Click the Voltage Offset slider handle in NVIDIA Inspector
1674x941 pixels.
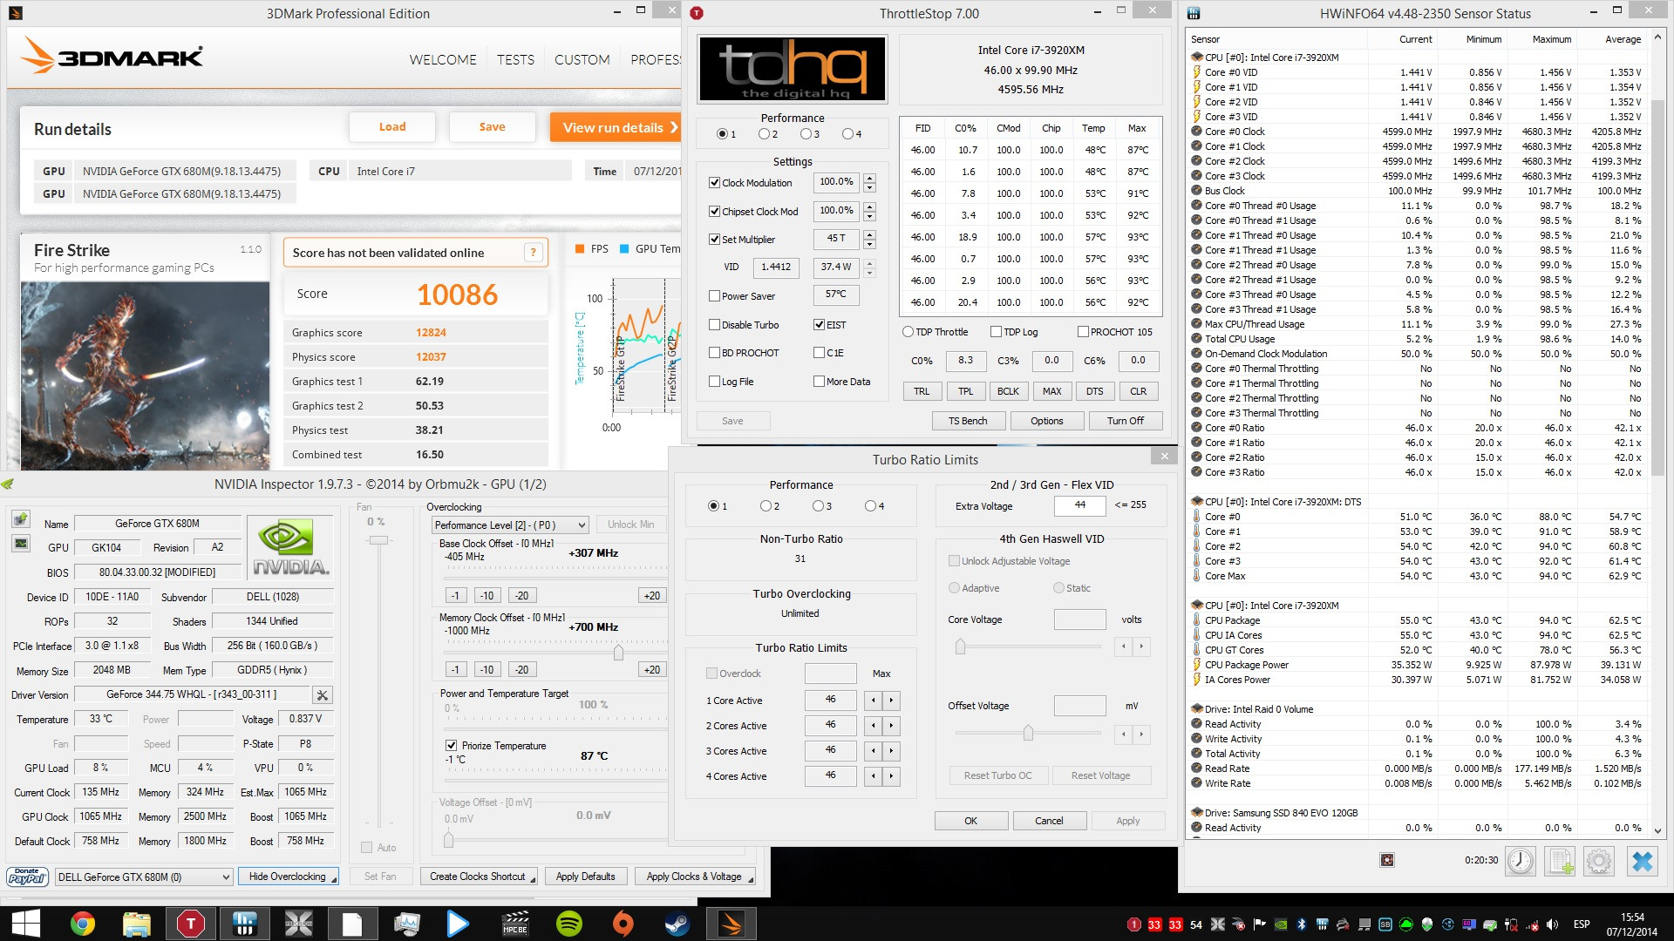[x=448, y=840]
